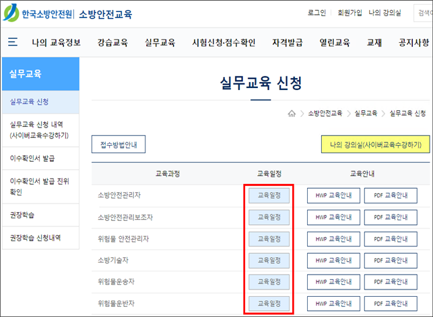Click the 위험물운송자 course name
This screenshot has height=317, width=433.
116,282
